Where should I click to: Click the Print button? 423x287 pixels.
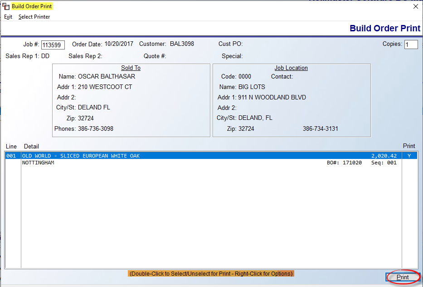[403, 277]
